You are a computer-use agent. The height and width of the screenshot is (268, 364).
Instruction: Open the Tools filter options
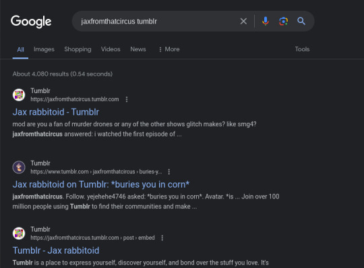(302, 49)
